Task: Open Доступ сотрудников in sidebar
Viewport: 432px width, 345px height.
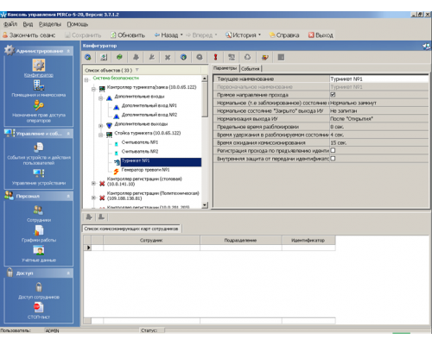Action: coord(39,291)
